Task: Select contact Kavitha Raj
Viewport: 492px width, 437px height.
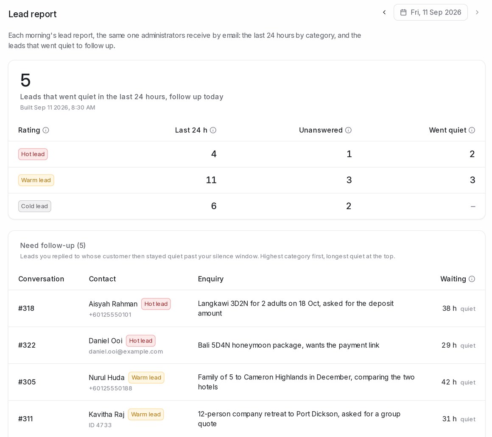Action: 106,415
